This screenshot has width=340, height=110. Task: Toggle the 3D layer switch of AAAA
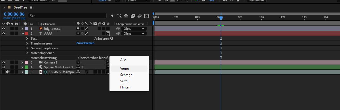point(108,33)
